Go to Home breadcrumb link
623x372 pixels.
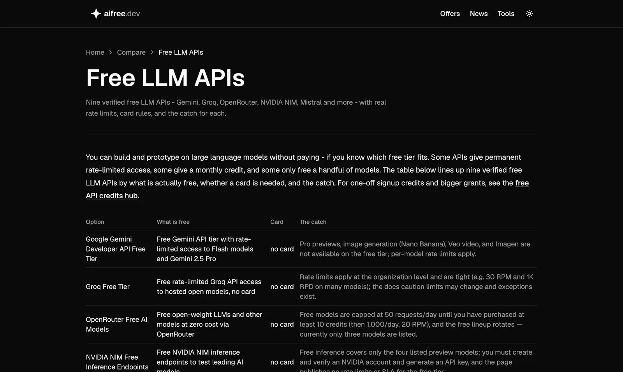coord(95,52)
